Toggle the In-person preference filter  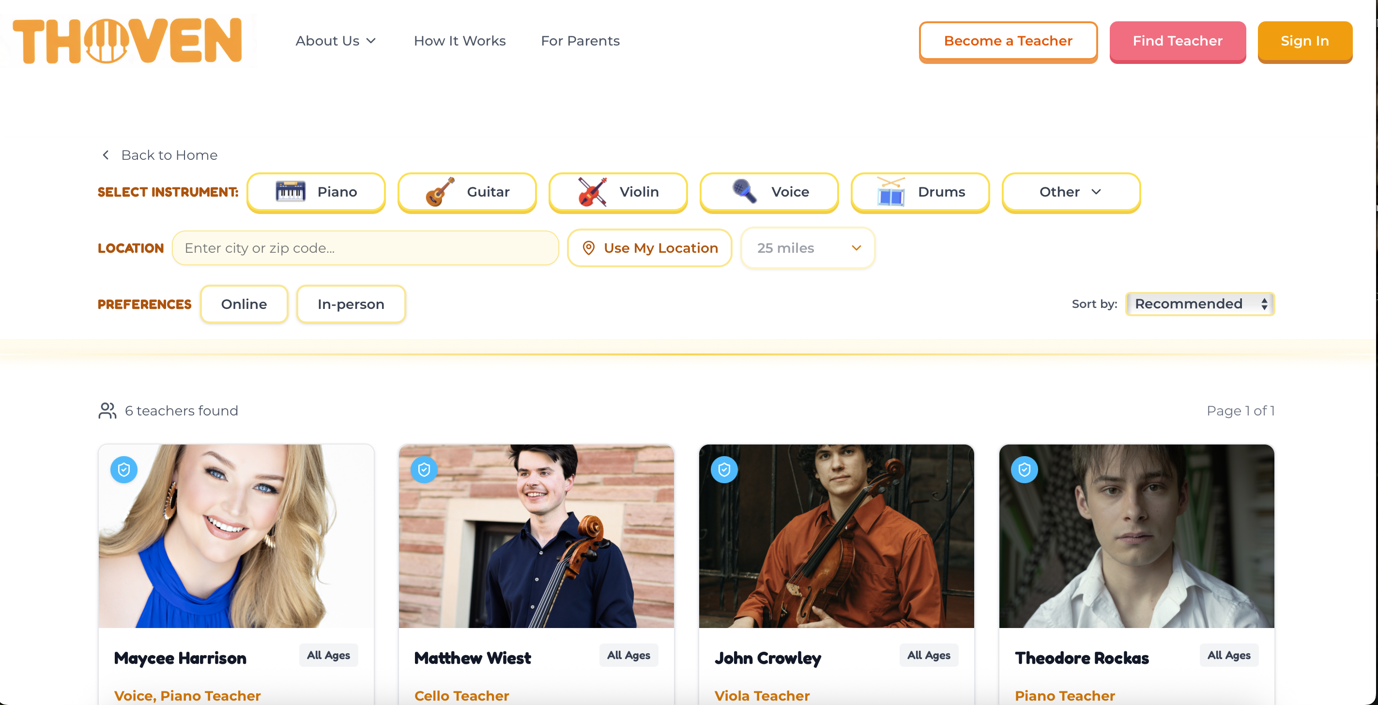351,304
